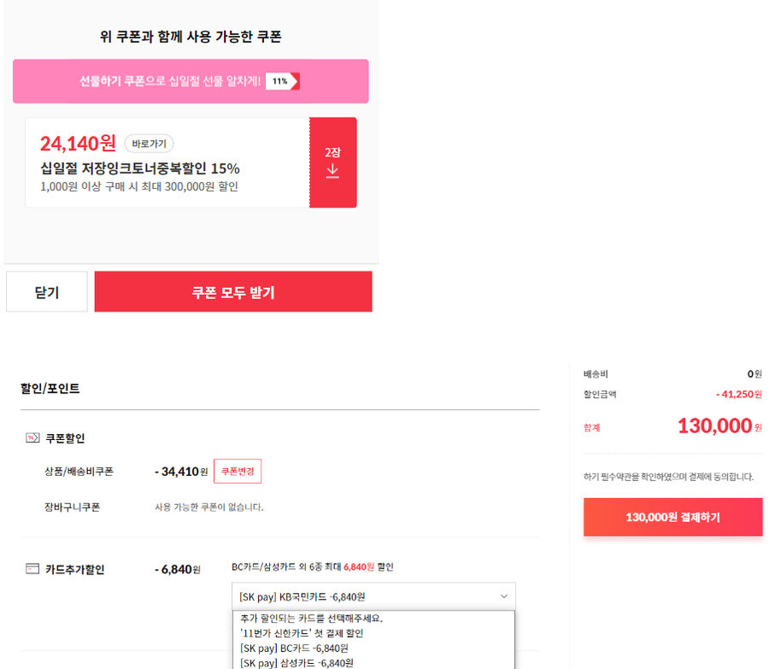
Task: Click the dropdown chevron arrow
Action: pyautogui.click(x=503, y=596)
